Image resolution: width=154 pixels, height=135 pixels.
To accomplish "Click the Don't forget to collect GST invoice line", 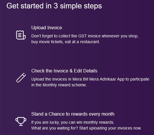I will [85, 36].
